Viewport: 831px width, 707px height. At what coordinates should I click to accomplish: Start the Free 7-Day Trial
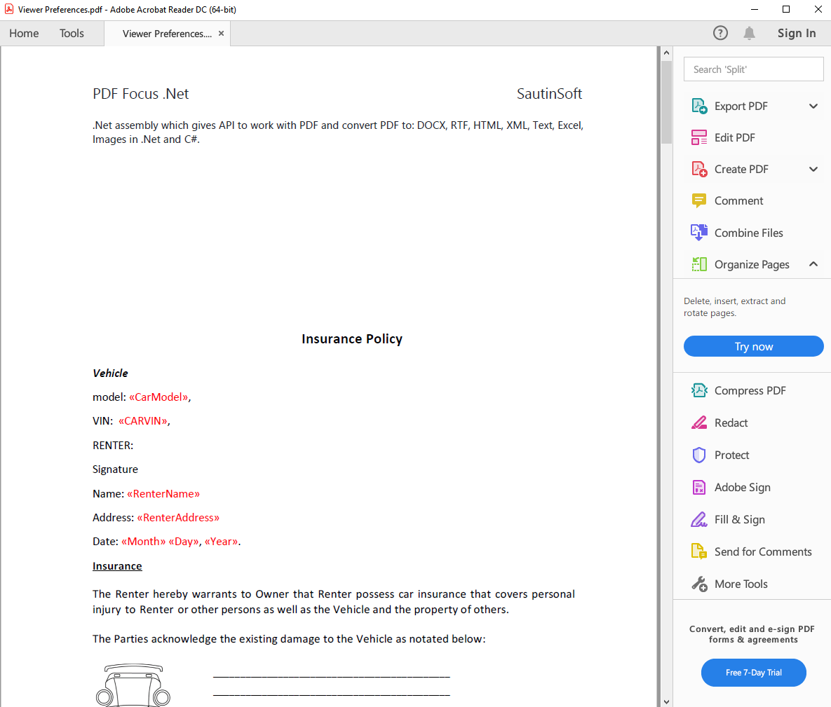pos(753,673)
